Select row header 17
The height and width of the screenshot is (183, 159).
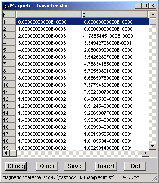[9, 134]
